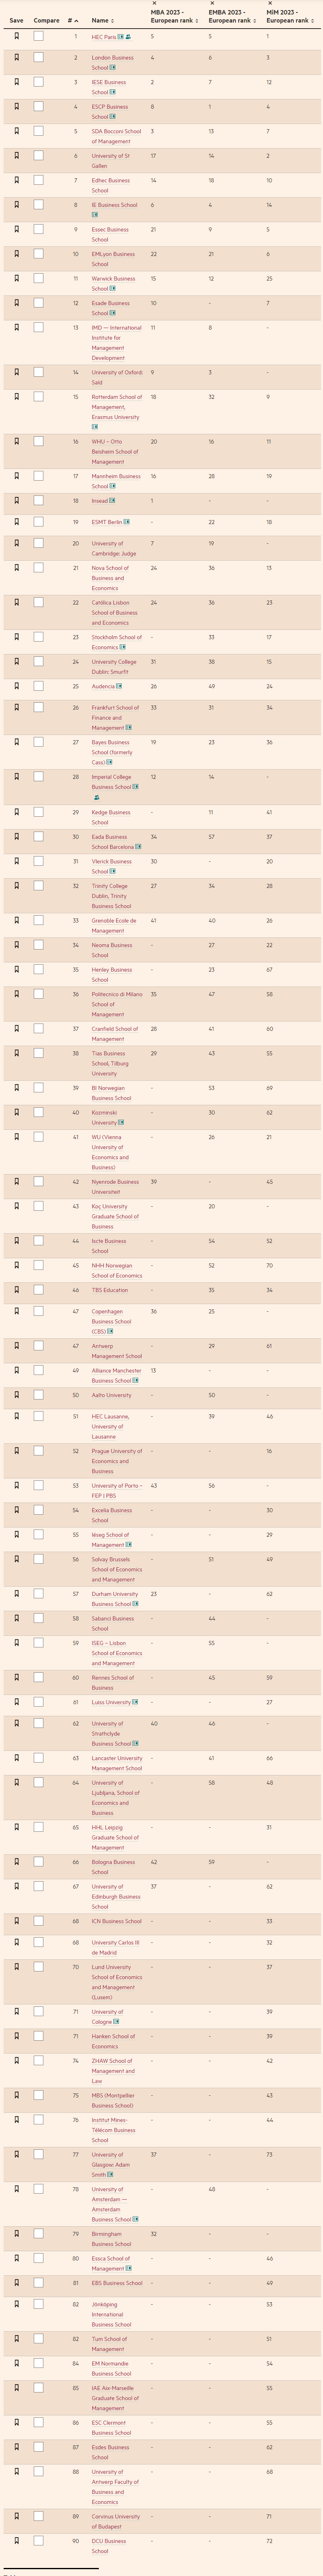Bookmark the DCU Business School row
The height and width of the screenshot is (2576, 323).
(16, 2540)
